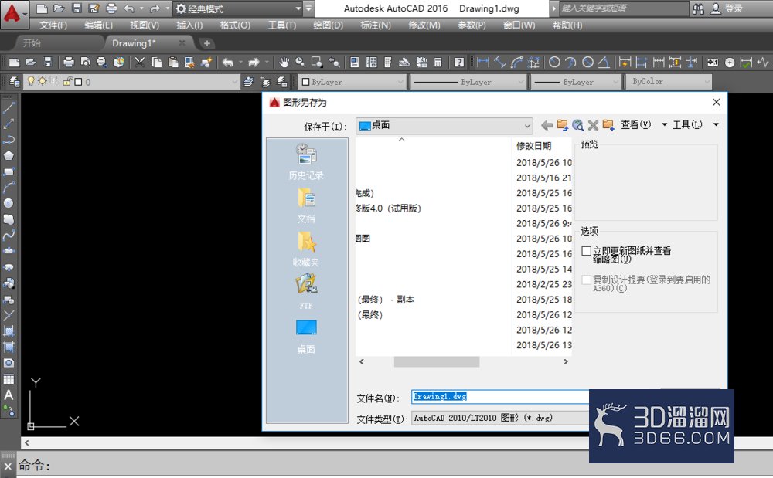The image size is (773, 478).
Task: Open the first ByLayer linetype dropdown
Action: point(469,82)
